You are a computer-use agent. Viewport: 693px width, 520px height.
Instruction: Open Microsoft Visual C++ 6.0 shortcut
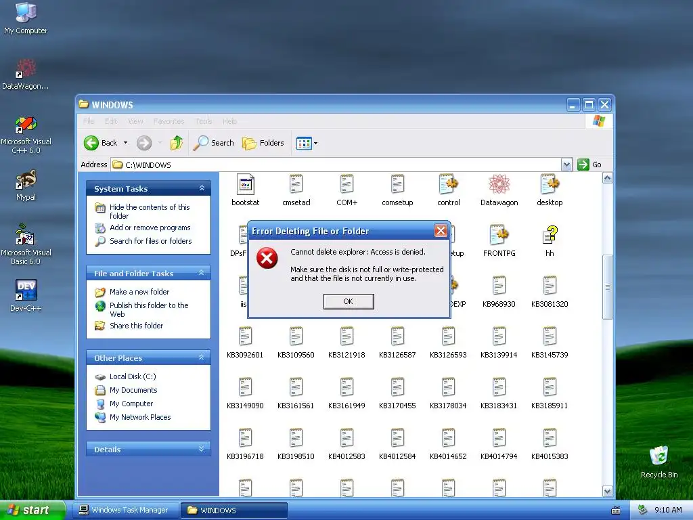click(26, 135)
